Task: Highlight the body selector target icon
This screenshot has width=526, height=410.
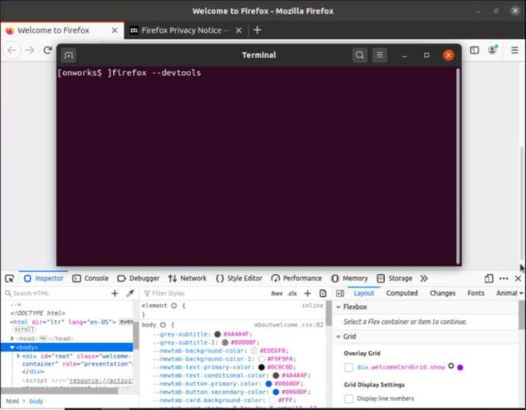Action: 163,325
